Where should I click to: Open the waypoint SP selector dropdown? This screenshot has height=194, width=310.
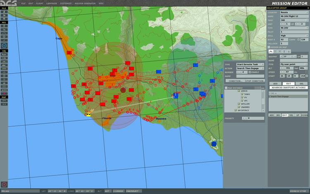[288, 57]
